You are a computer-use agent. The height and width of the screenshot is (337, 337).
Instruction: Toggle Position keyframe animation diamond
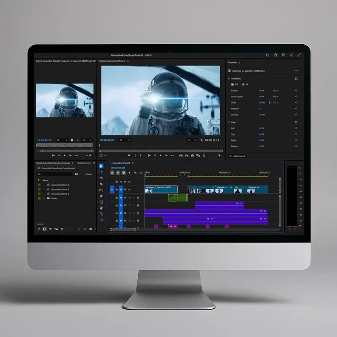[x=296, y=91]
